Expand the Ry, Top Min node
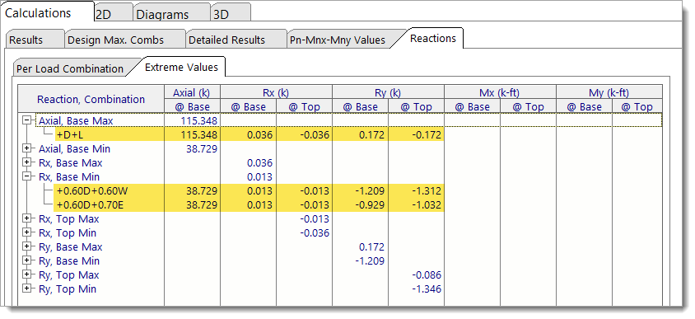This screenshot has height=319, width=695. click(27, 289)
